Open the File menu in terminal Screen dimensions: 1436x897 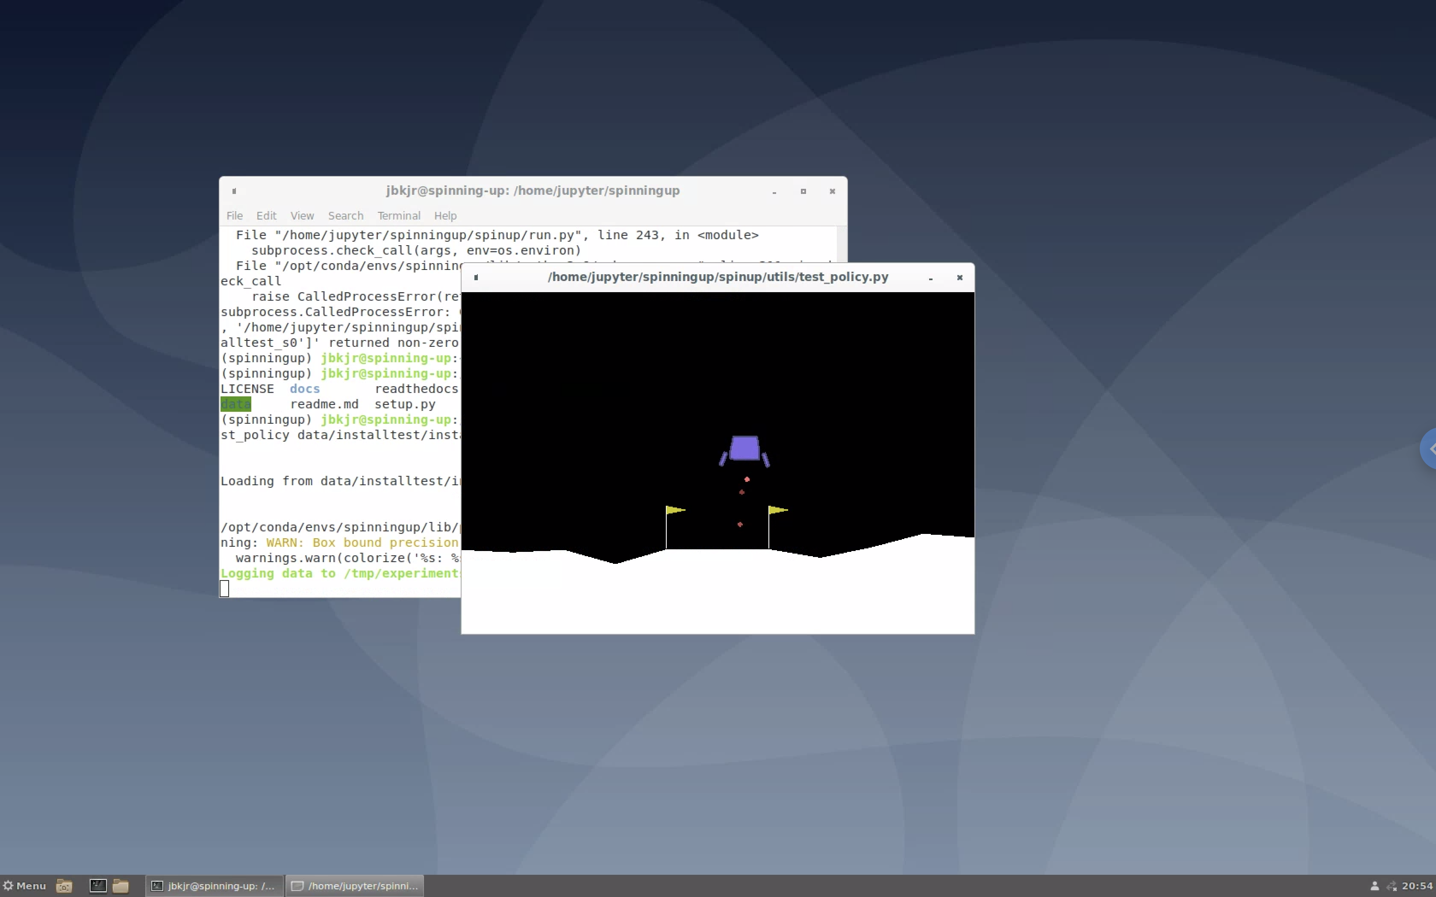pos(234,215)
